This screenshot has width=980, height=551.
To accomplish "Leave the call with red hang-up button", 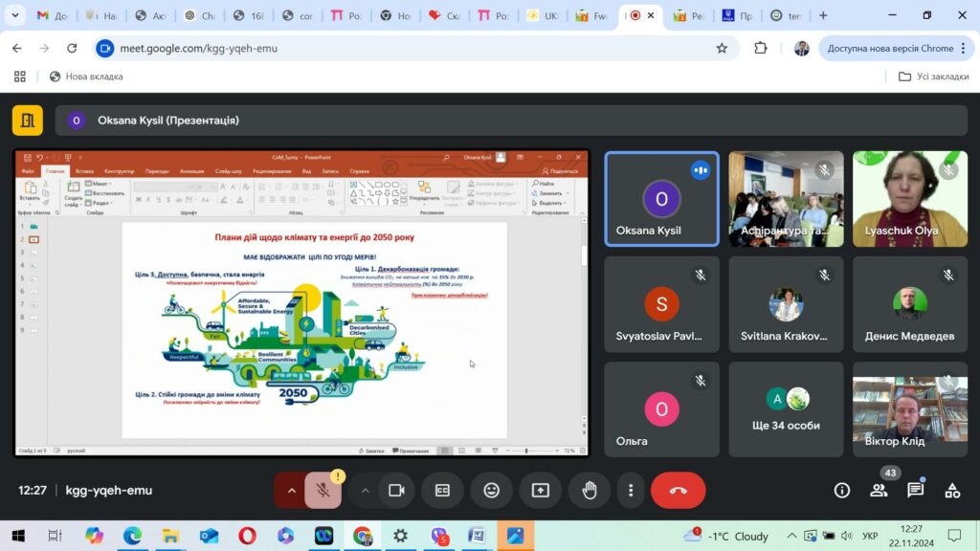I will pos(679,491).
